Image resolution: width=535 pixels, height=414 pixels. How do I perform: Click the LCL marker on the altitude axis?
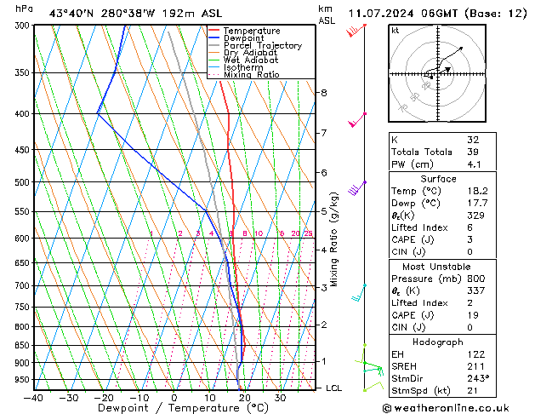(x=334, y=388)
